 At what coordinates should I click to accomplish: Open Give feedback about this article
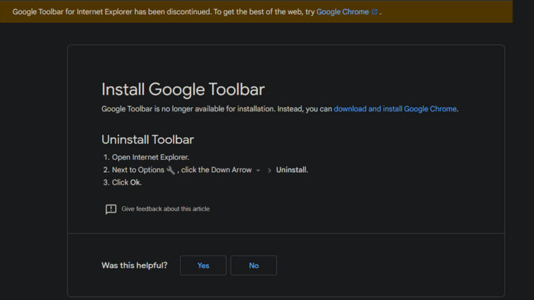165,209
